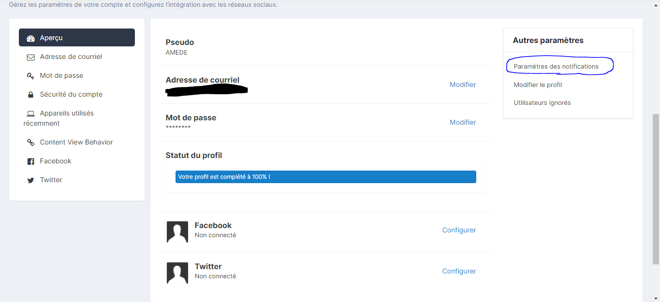
Task: Click the link icon for Content View Behavior
Action: coord(30,143)
